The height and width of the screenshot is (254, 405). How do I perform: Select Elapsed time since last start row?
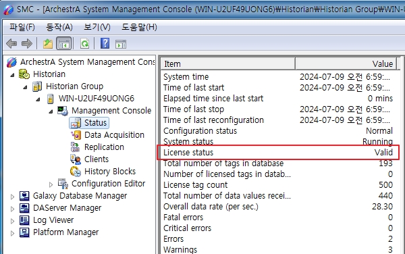(x=278, y=99)
